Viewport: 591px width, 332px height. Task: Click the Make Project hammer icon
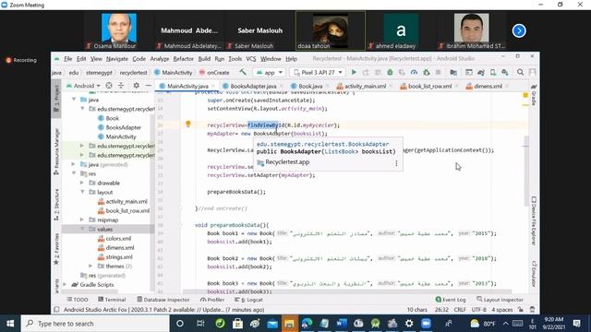tap(243, 72)
